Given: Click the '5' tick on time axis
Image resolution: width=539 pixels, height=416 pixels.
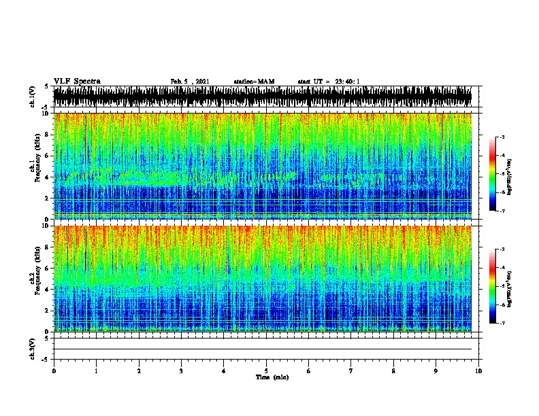Looking at the screenshot, I should (266, 371).
